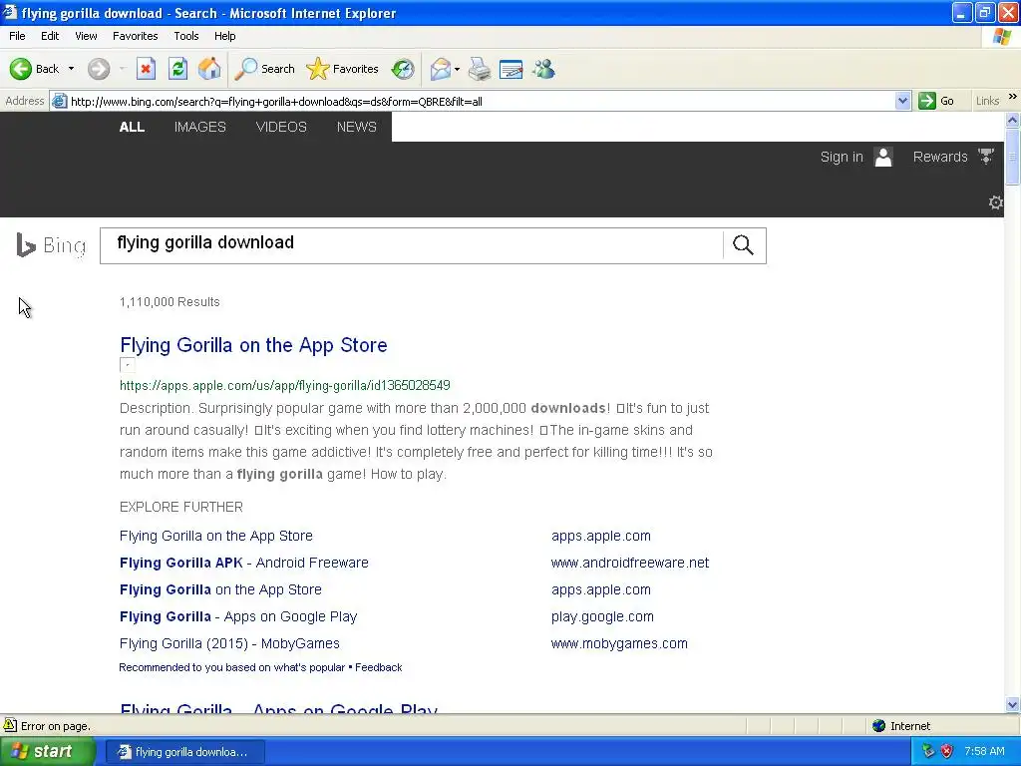Viewport: 1021px width, 766px height.
Task: Open the Edit menu
Action: [50, 36]
